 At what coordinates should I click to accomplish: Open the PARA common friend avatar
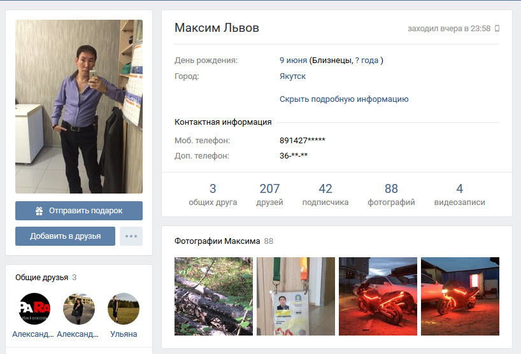pyautogui.click(x=34, y=309)
